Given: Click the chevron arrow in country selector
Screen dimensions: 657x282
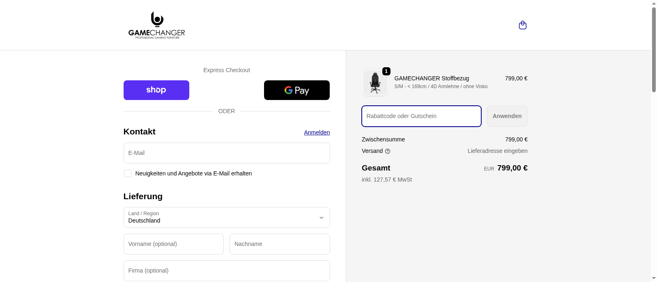Looking at the screenshot, I should (322, 218).
